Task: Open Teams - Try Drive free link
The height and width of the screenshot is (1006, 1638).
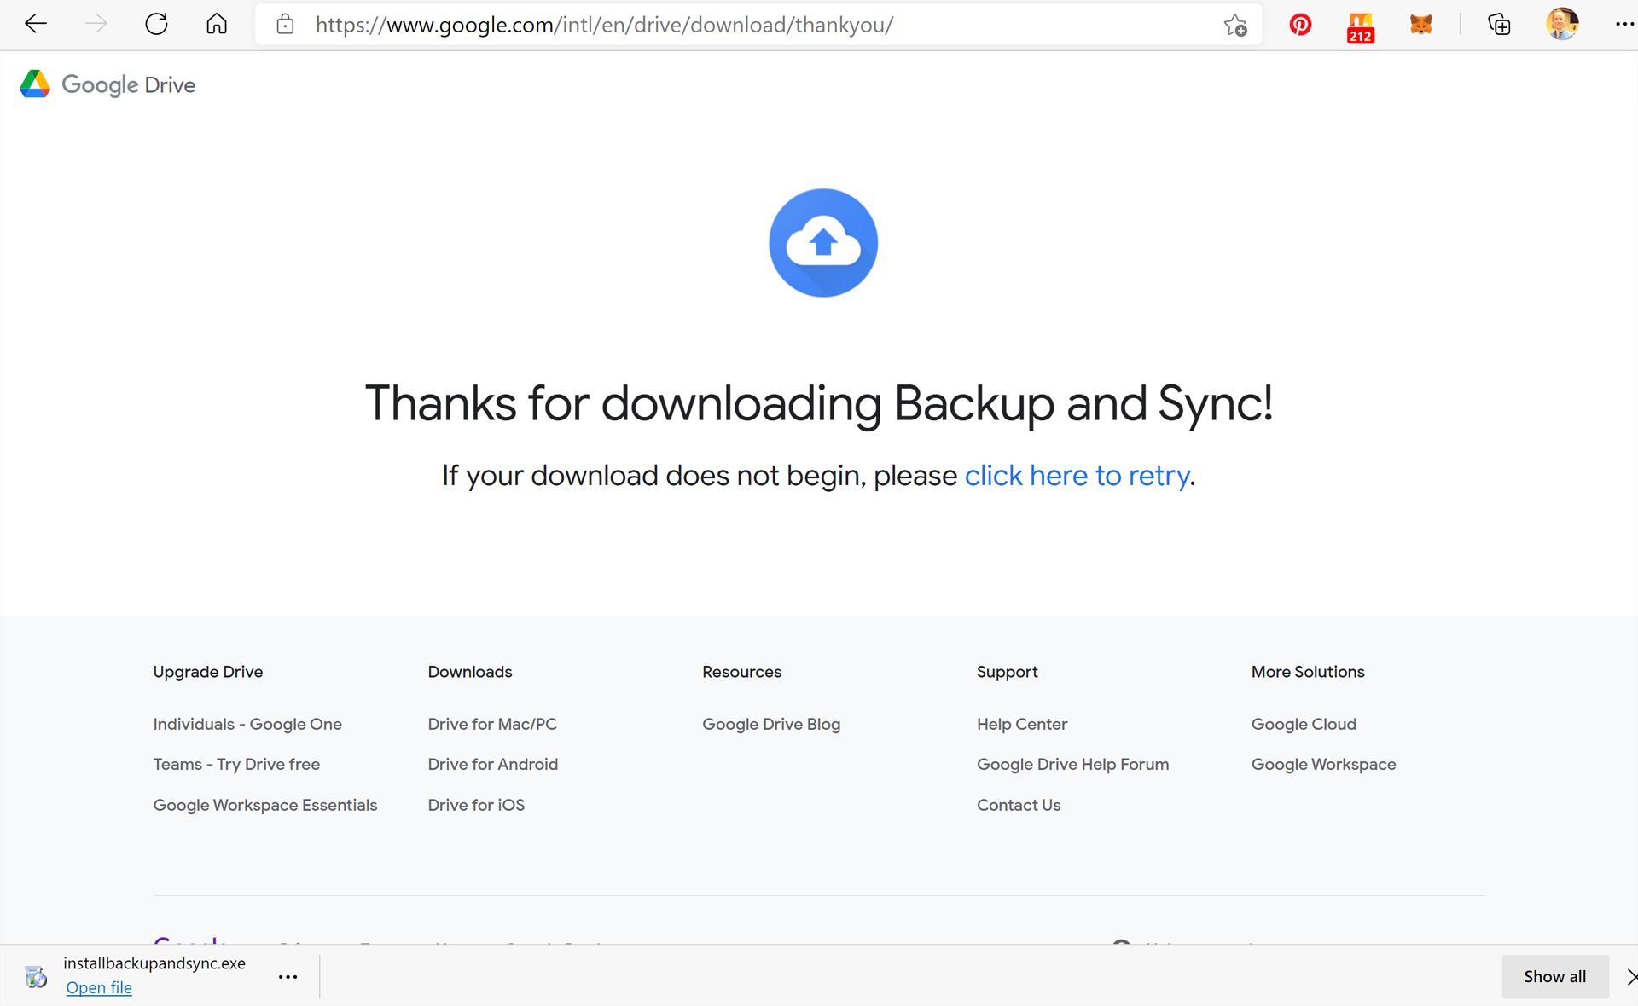Action: pyautogui.click(x=236, y=765)
